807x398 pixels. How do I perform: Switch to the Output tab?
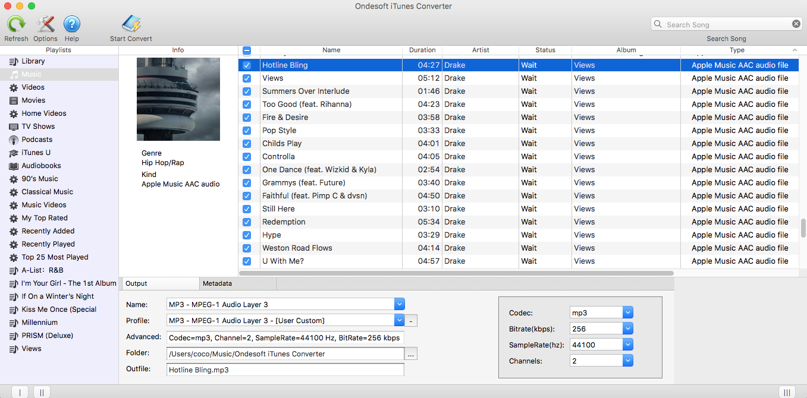159,283
